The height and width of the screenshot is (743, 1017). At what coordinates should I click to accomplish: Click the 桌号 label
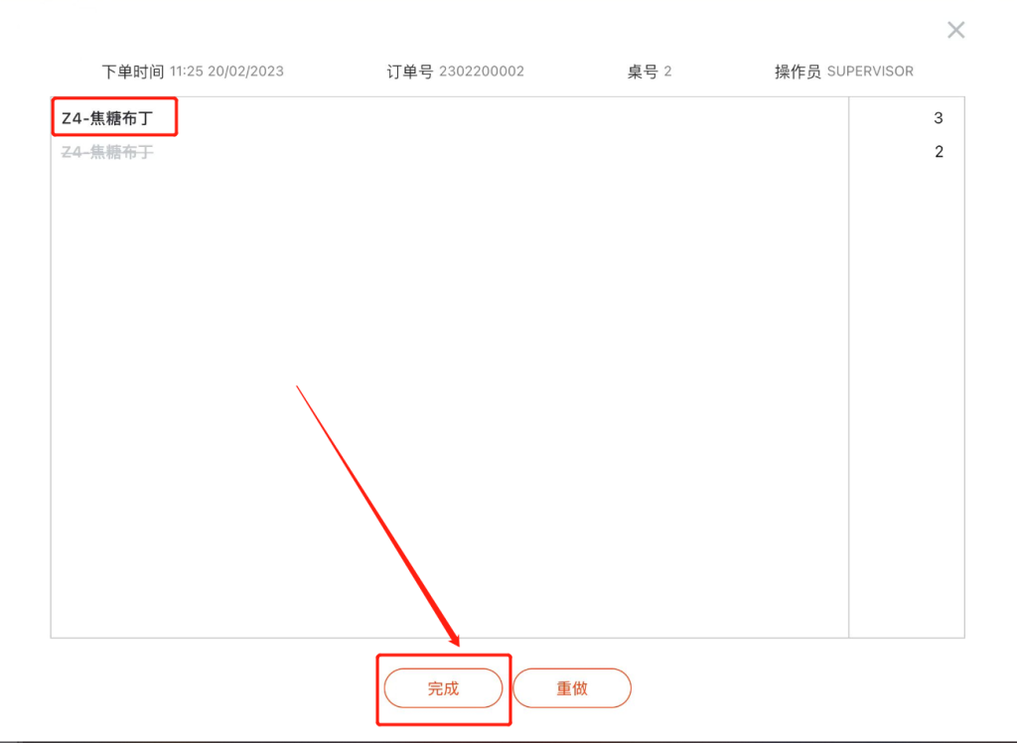[643, 72]
